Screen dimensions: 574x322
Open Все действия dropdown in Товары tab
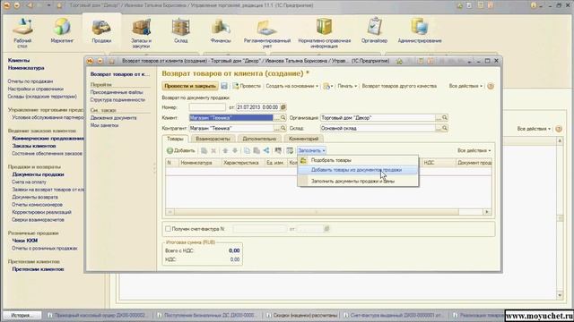pyautogui.click(x=474, y=150)
